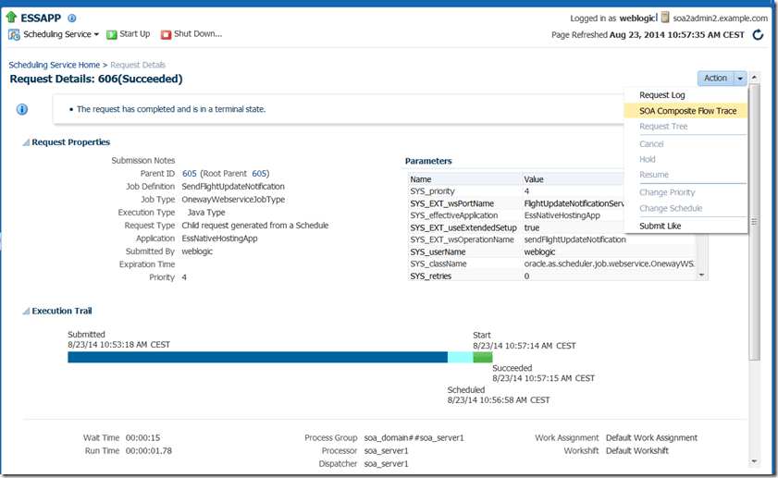The image size is (778, 478).
Task: Select Request Log from the Action menu
Action: (661, 95)
